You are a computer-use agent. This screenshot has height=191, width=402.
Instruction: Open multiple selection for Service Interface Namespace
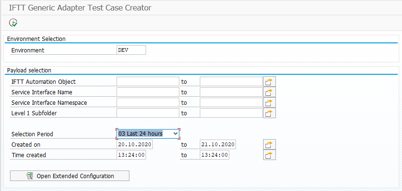[269, 103]
